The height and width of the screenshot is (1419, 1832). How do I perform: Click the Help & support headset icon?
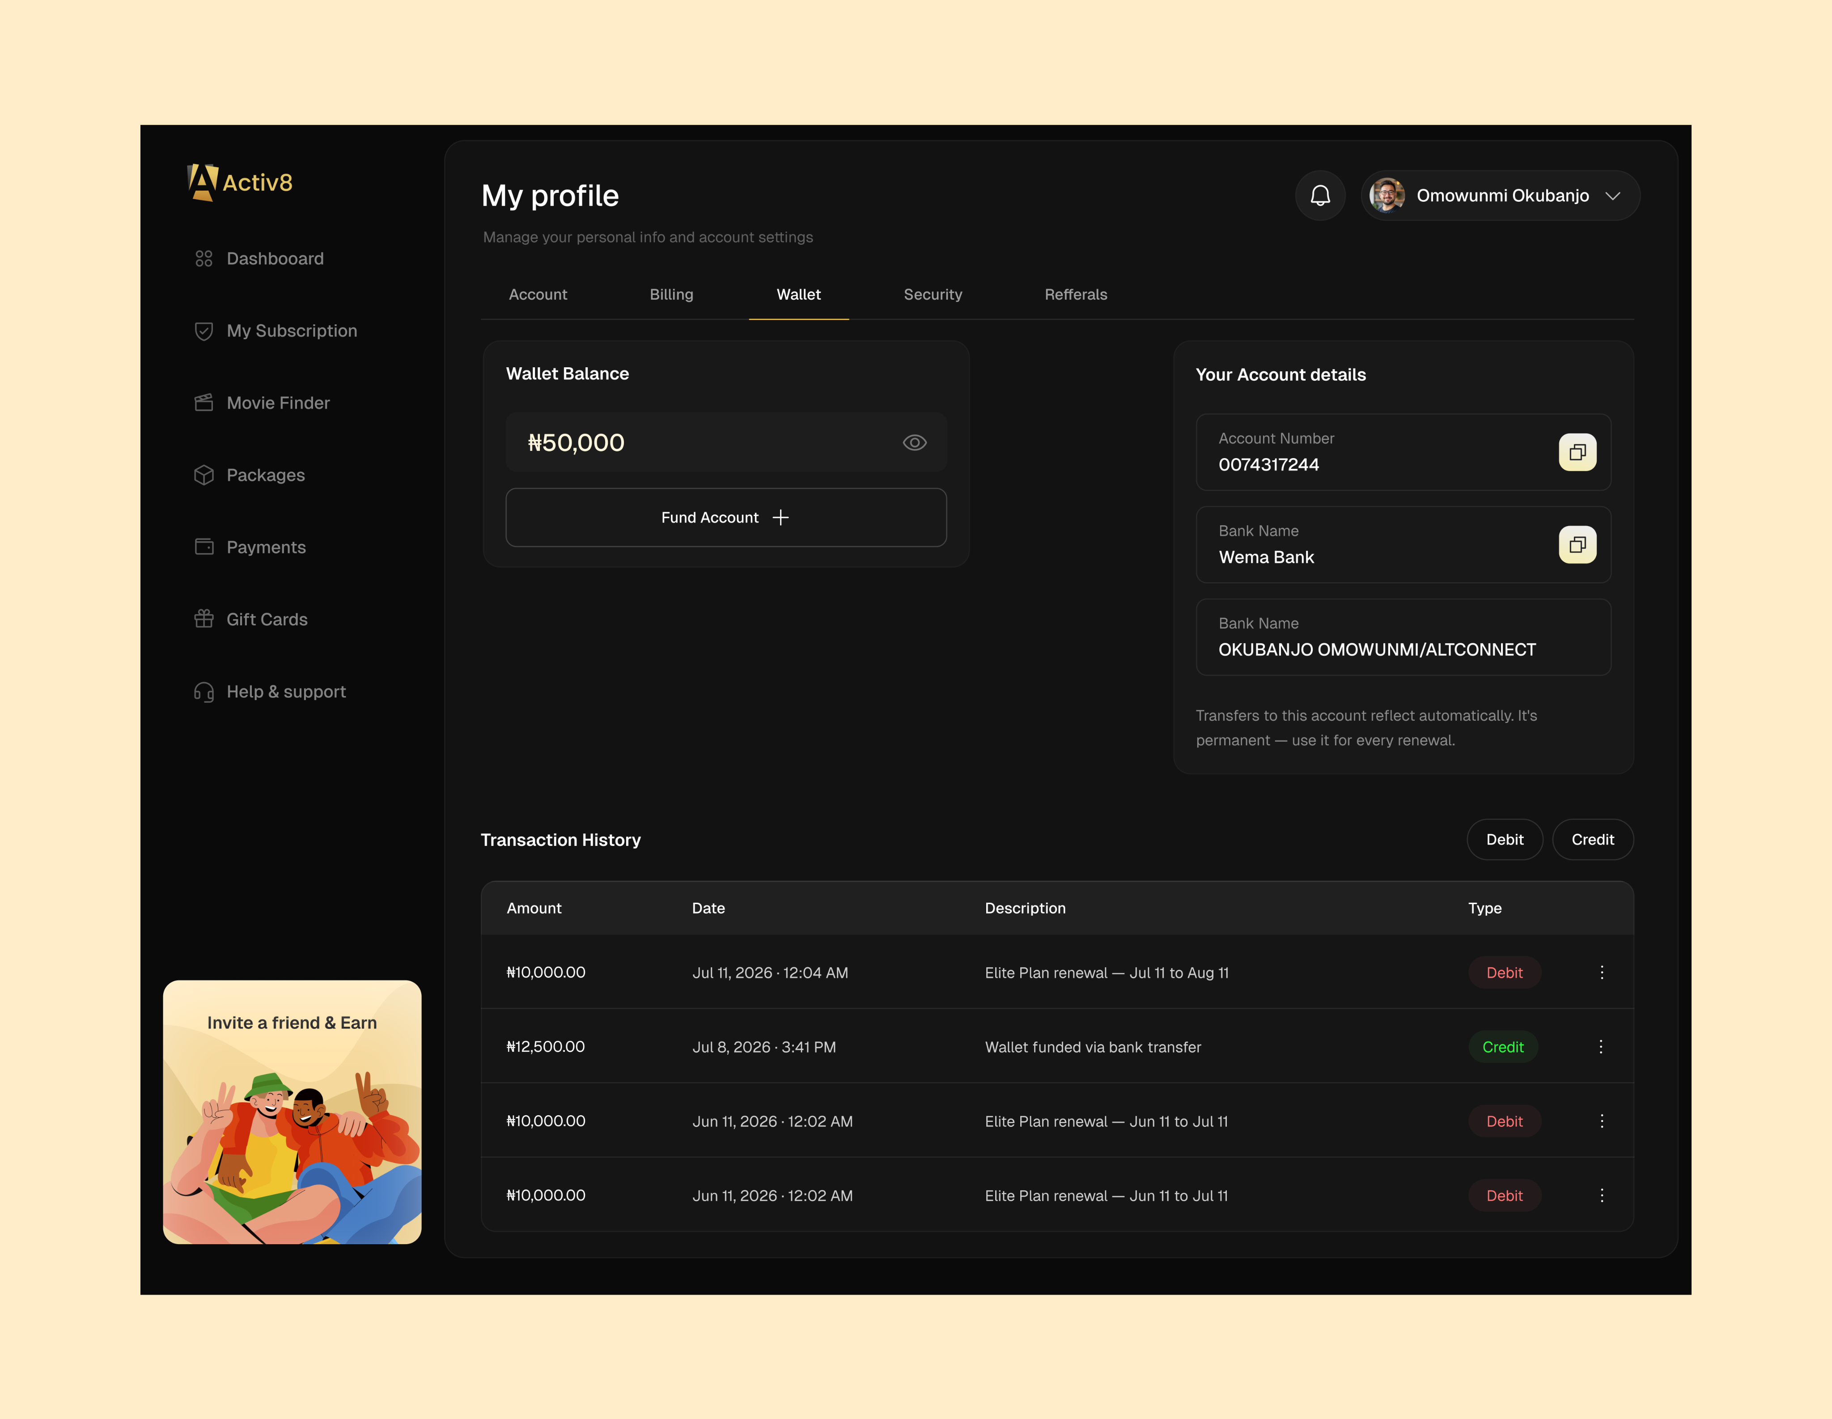click(204, 692)
